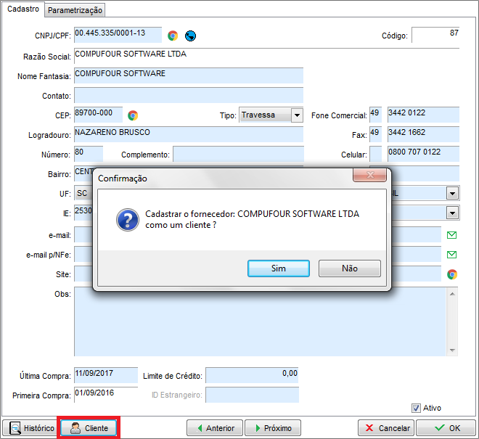The image size is (479, 439).
Task: Click the Primeira Compra date field
Action: [x=106, y=395]
